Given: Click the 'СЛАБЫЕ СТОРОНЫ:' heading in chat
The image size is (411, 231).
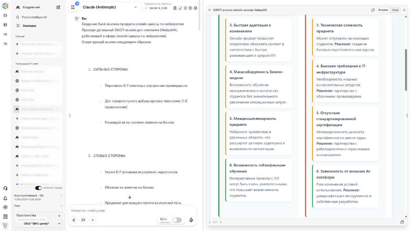Looking at the screenshot, I should (x=109, y=156).
